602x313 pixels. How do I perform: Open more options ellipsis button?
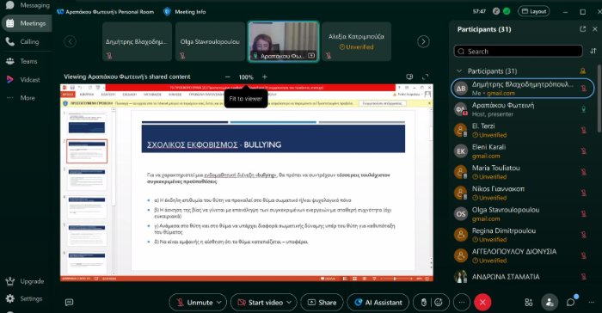coord(462,302)
